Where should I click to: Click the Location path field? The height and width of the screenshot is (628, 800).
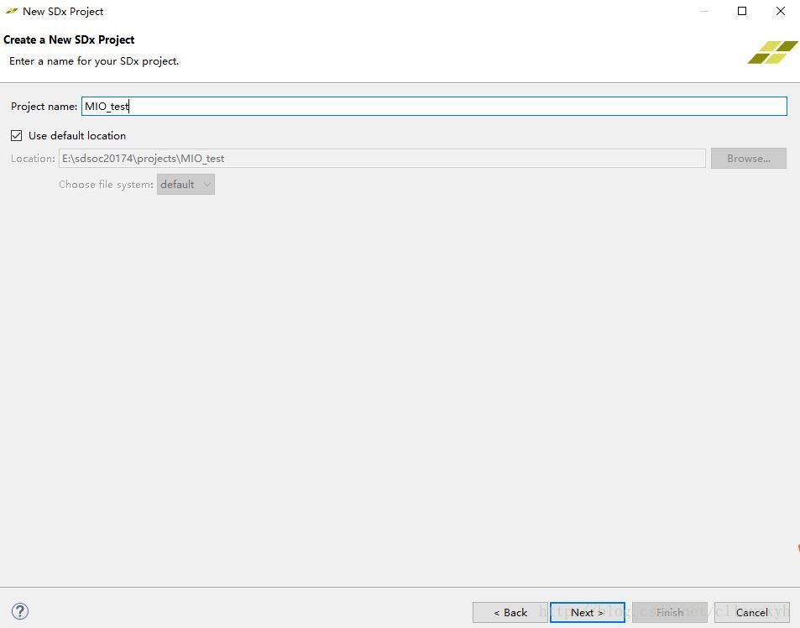(382, 158)
